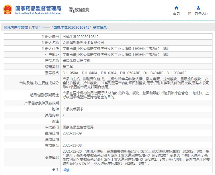This screenshot has width=215, height=175.
Task: Click the 结构及组成 description text
Action: coord(136,83)
